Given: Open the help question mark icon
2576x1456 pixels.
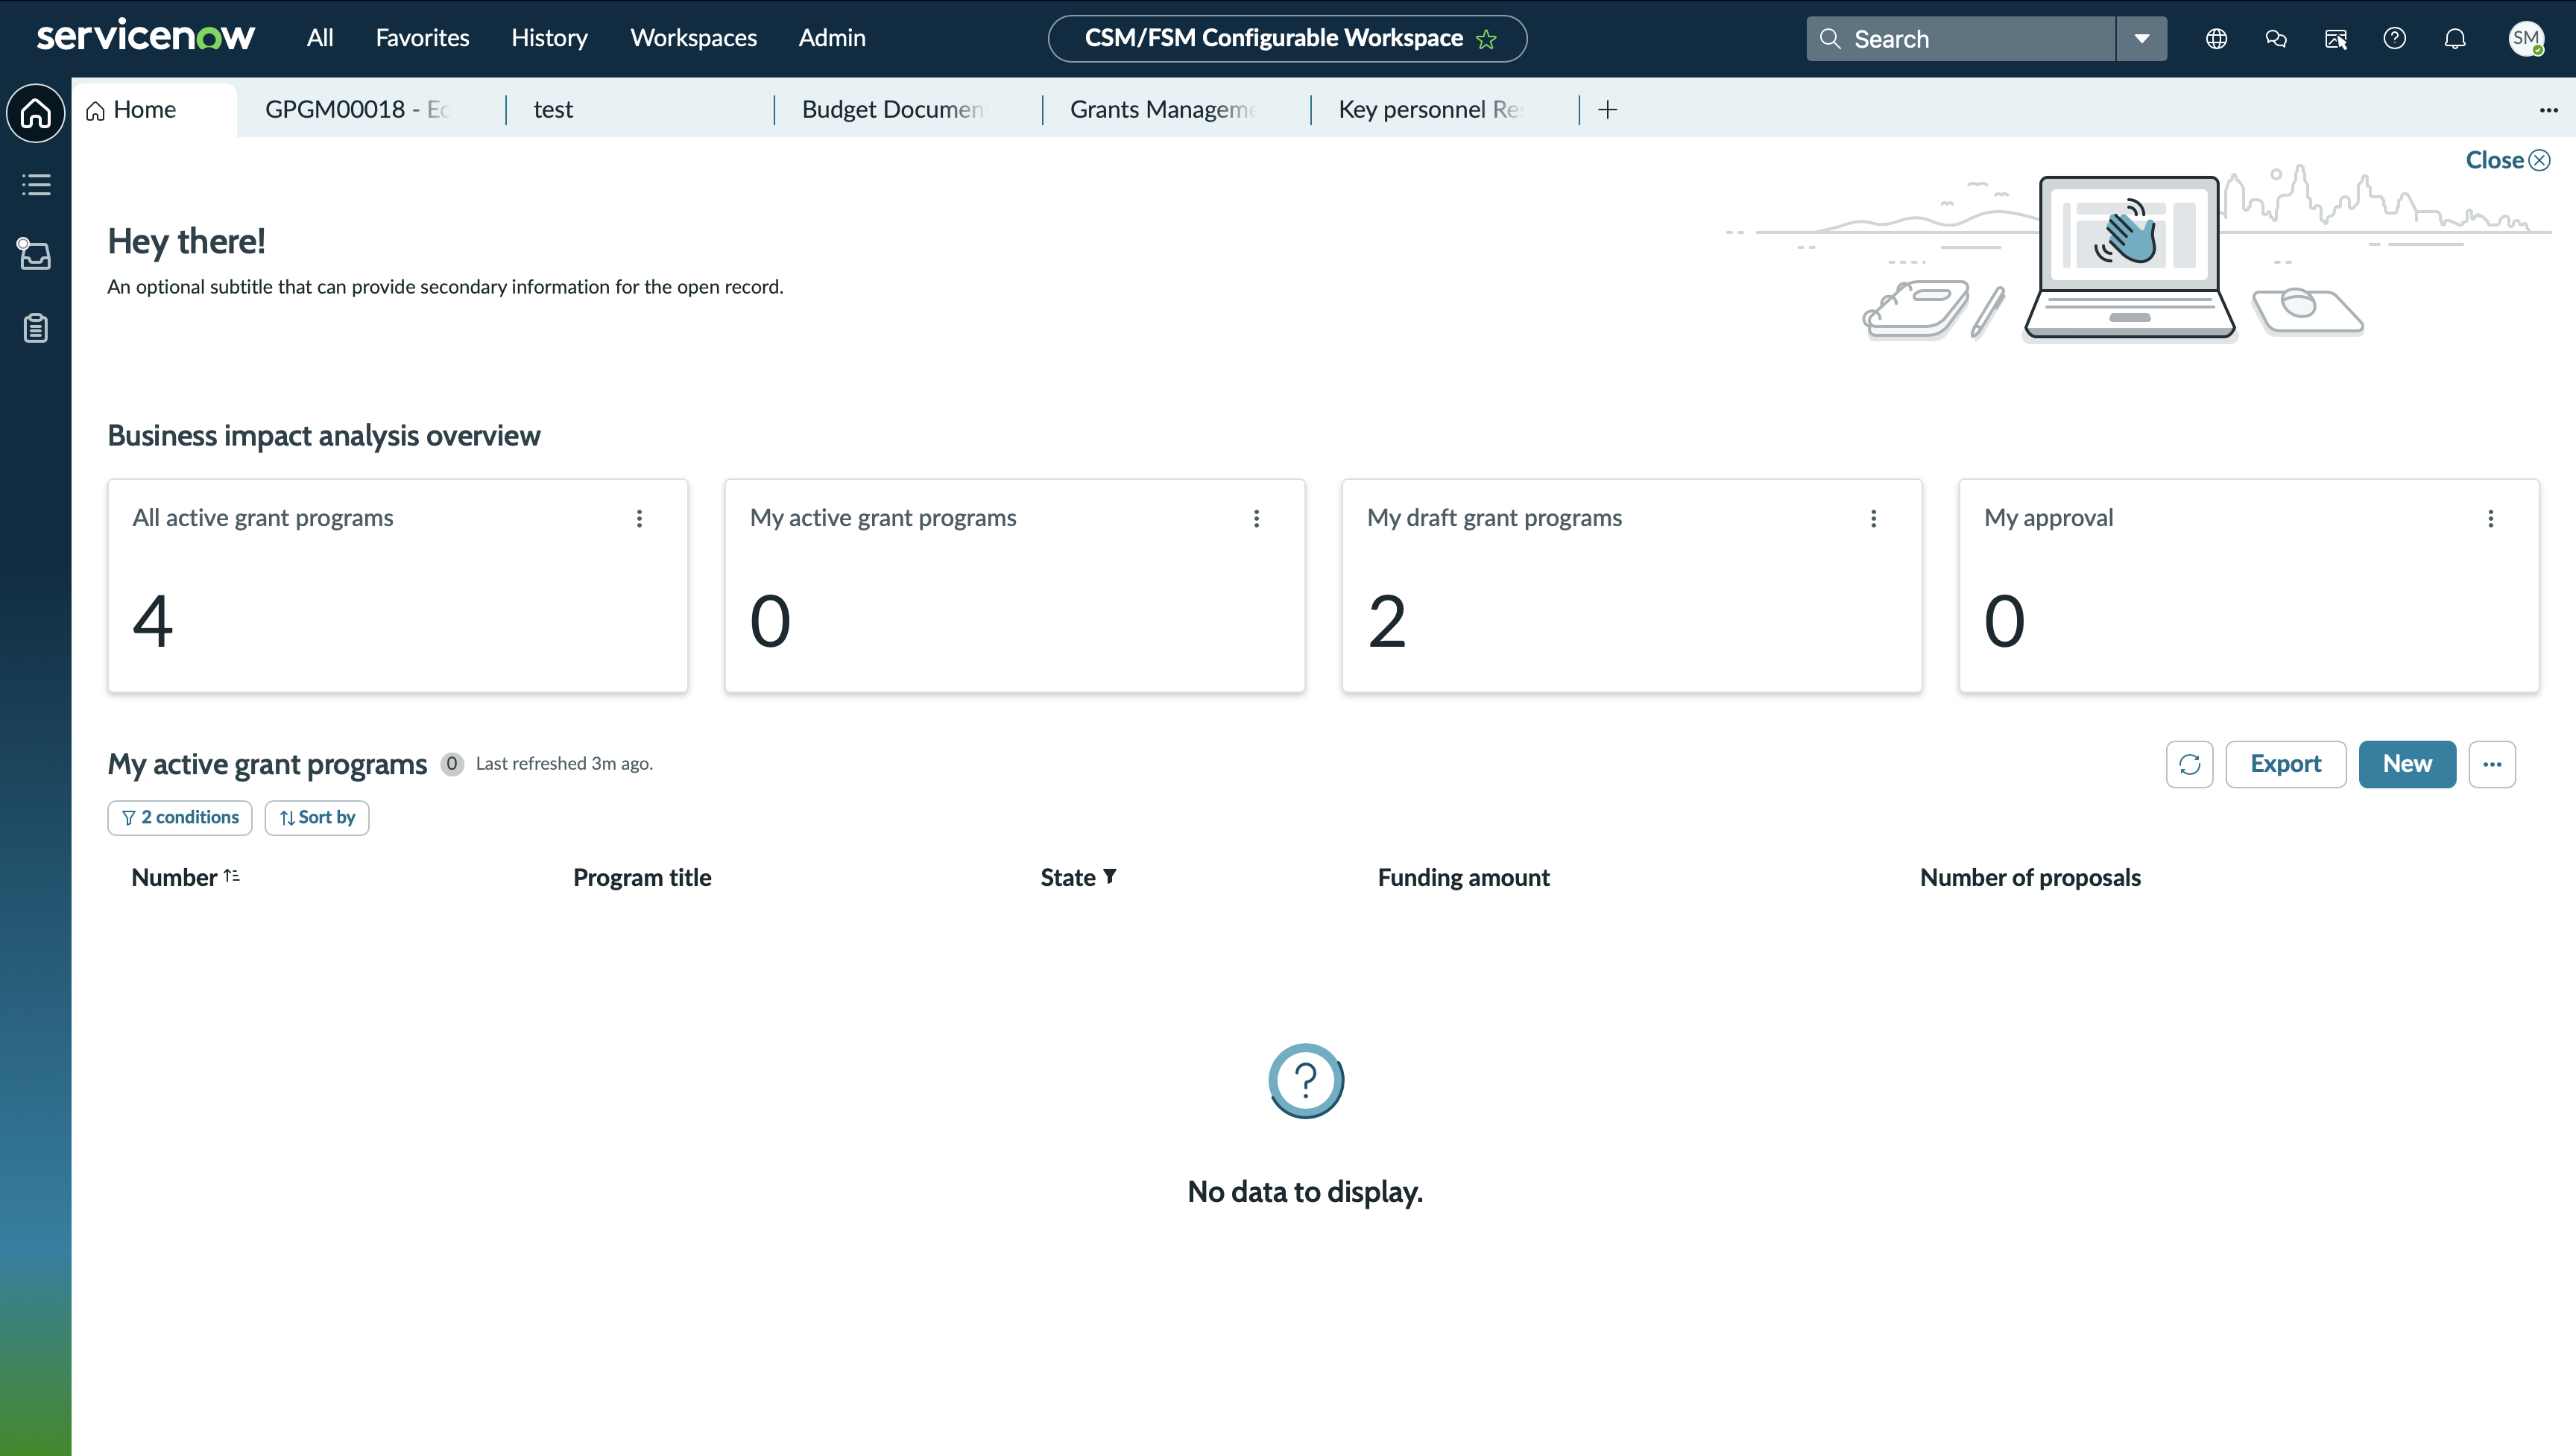Looking at the screenshot, I should click(2395, 39).
